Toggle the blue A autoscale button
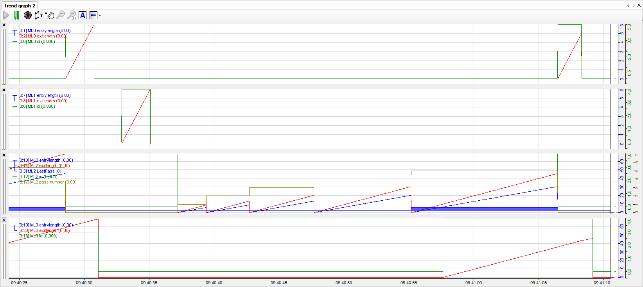This screenshot has width=643, height=287. point(83,15)
